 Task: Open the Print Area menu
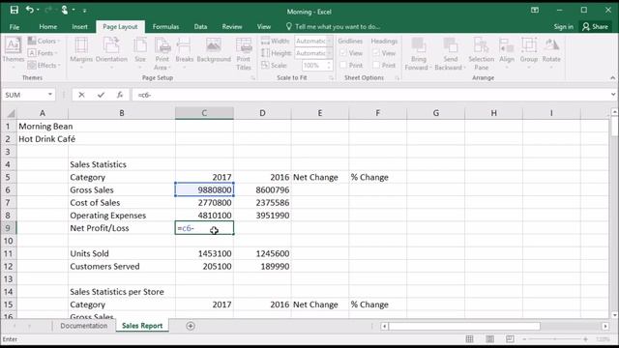pyautogui.click(x=162, y=54)
